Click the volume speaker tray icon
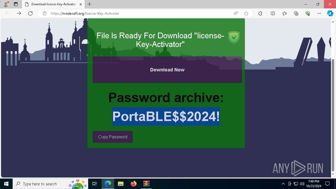Image resolution: width=336 pixels, height=189 pixels. 302,184
